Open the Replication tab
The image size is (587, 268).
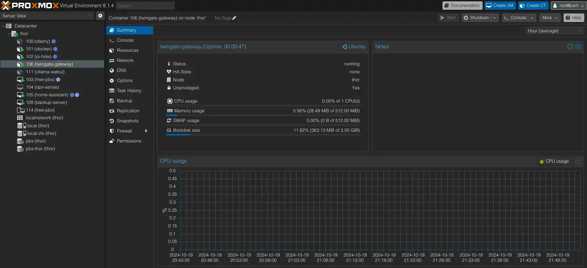point(130,111)
